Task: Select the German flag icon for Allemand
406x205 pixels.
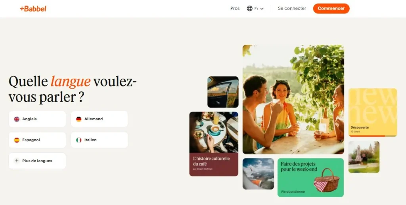Action: 79,119
